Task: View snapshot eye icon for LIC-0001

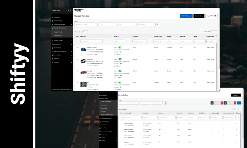Action: coord(121,75)
